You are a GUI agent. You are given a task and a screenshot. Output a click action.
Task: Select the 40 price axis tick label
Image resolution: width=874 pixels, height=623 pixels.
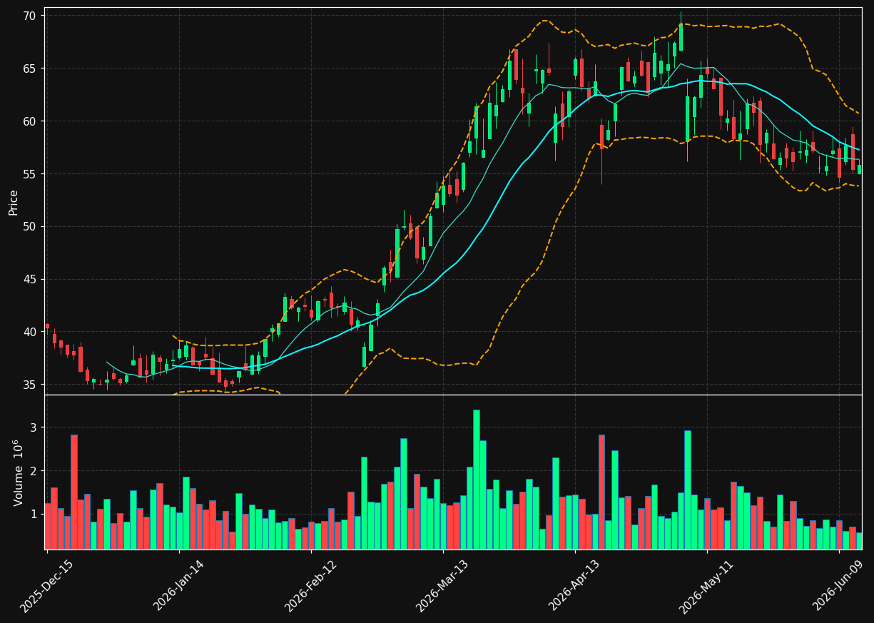[x=31, y=332]
